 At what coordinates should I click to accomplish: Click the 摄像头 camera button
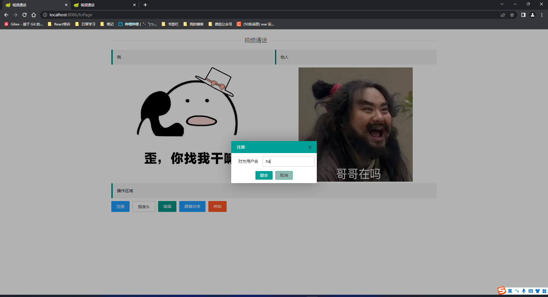[144, 206]
